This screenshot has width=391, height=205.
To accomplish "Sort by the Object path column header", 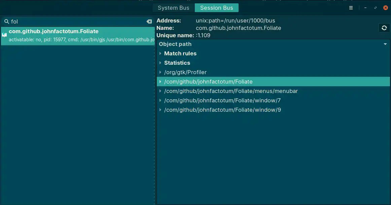I will point(175,44).
